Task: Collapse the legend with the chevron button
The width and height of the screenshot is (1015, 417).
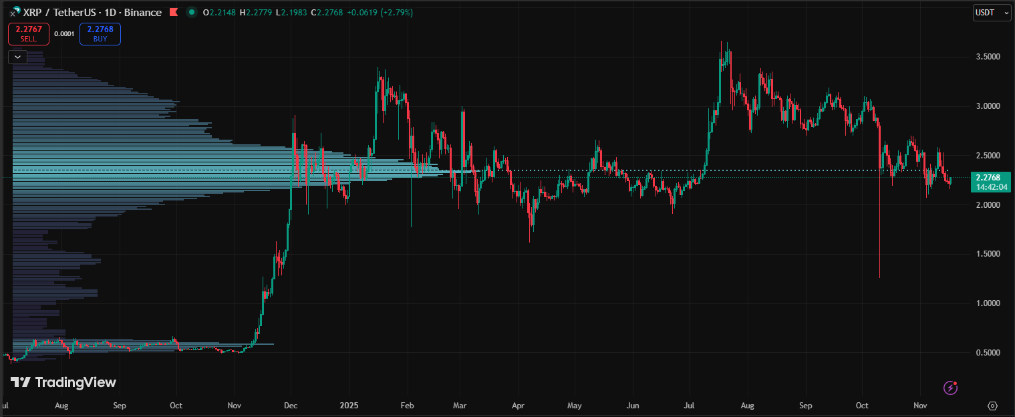Action: tap(17, 57)
